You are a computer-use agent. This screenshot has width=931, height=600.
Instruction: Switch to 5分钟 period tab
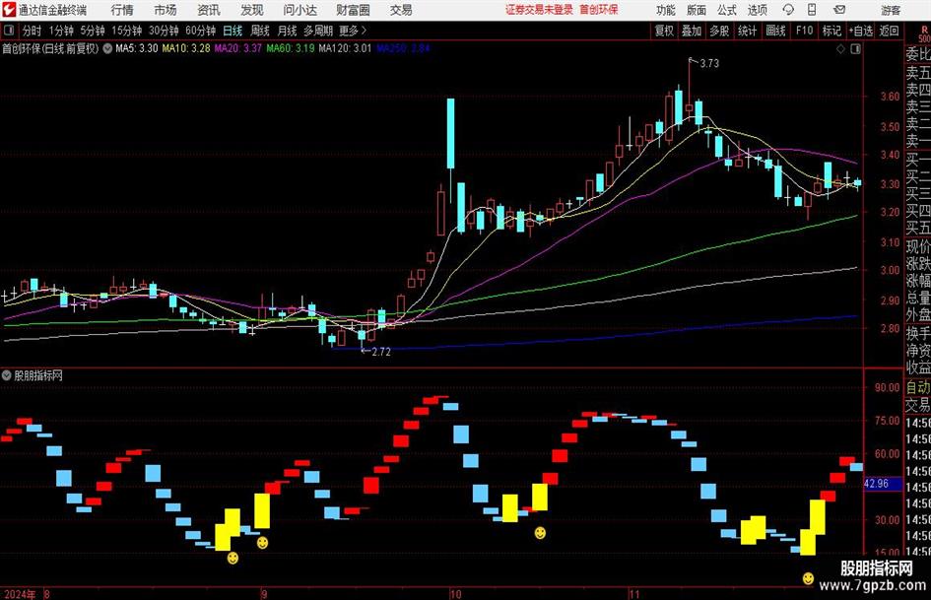point(92,31)
